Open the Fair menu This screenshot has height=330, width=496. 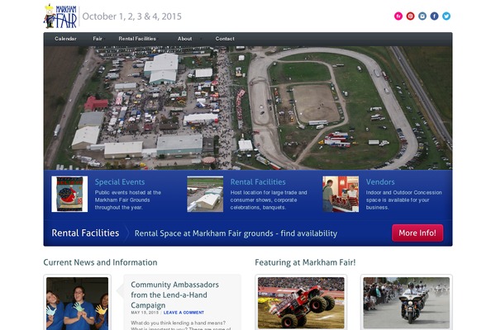tap(98, 39)
